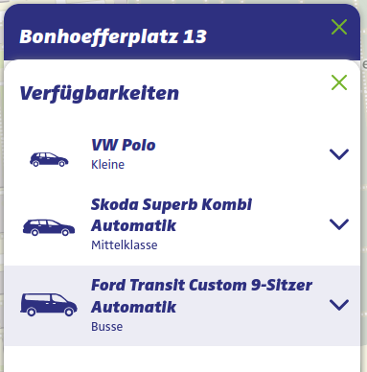Click the Kleine category label
The width and height of the screenshot is (367, 372).
[107, 165]
